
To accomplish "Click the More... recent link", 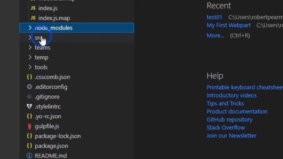I will pyautogui.click(x=215, y=35).
